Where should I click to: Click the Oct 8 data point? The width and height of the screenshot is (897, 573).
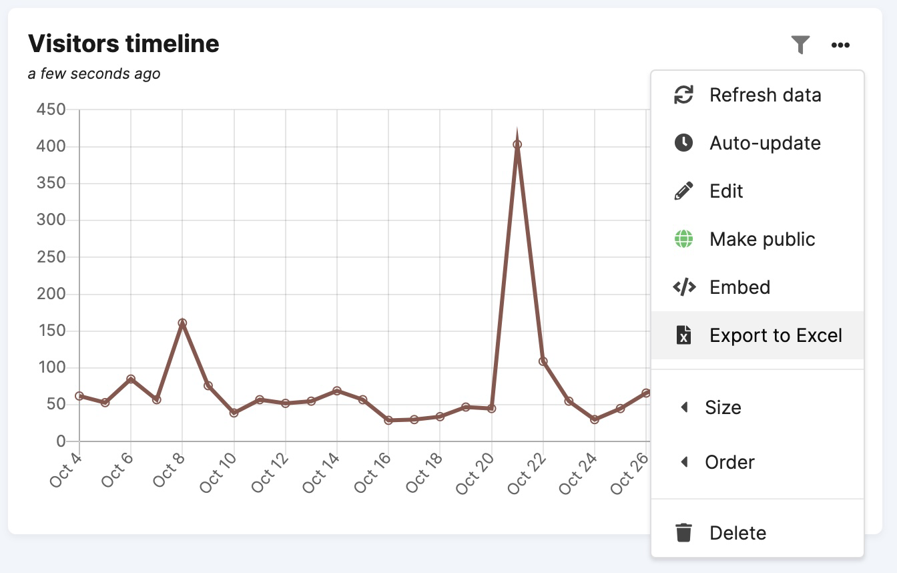(x=182, y=323)
